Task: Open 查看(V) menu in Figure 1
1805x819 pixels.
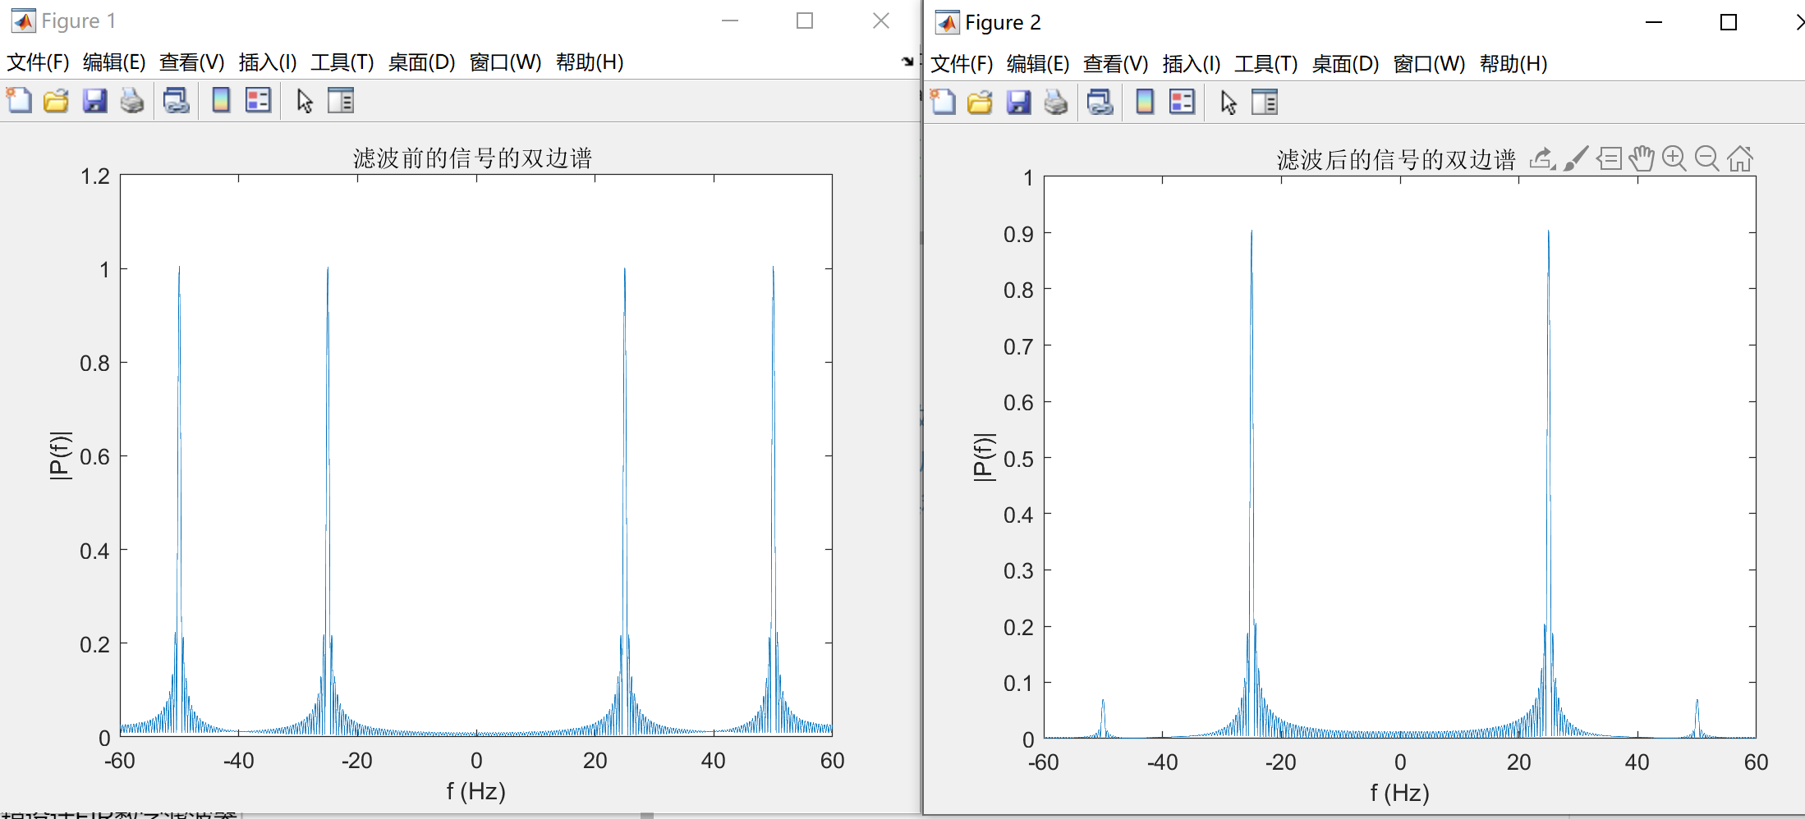Action: (191, 62)
